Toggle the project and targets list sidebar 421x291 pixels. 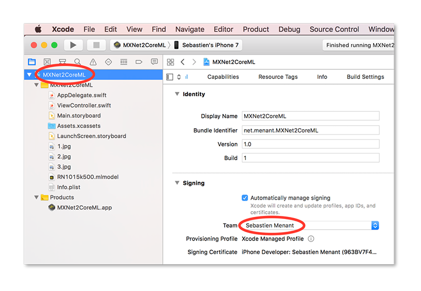169,77
